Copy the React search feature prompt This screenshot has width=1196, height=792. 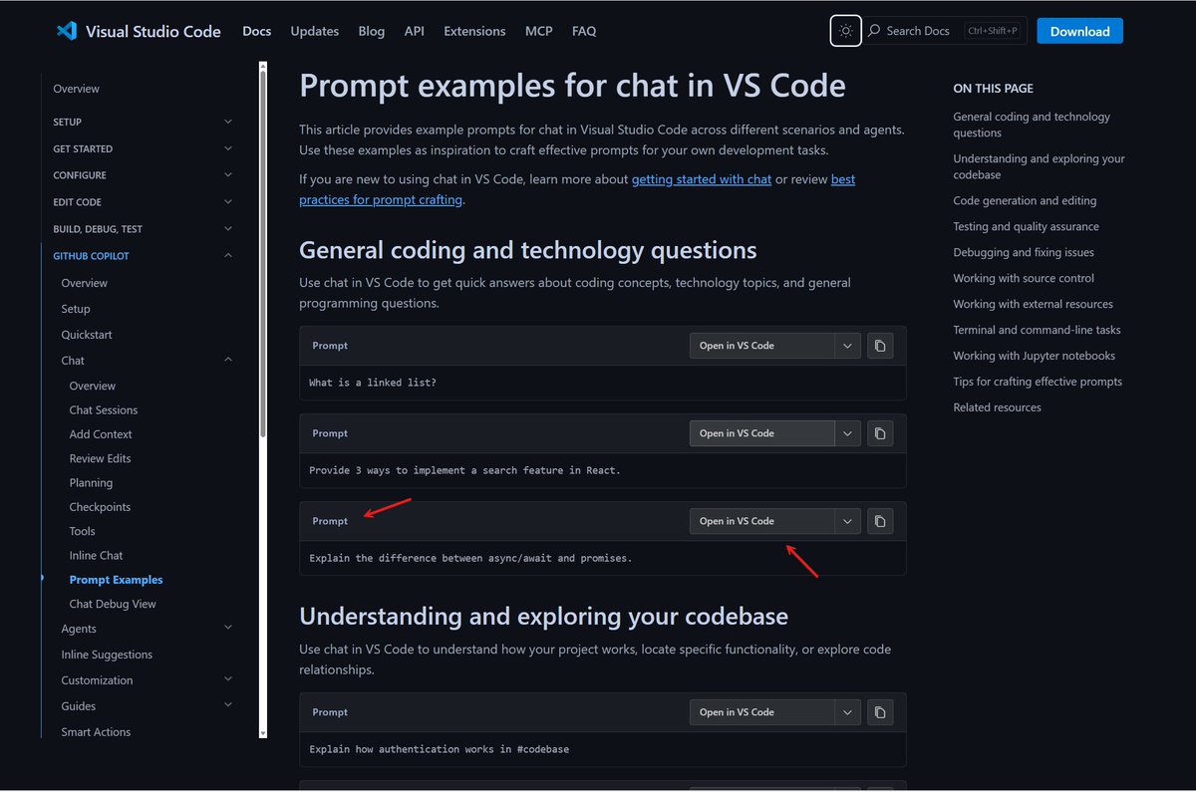[x=880, y=433]
